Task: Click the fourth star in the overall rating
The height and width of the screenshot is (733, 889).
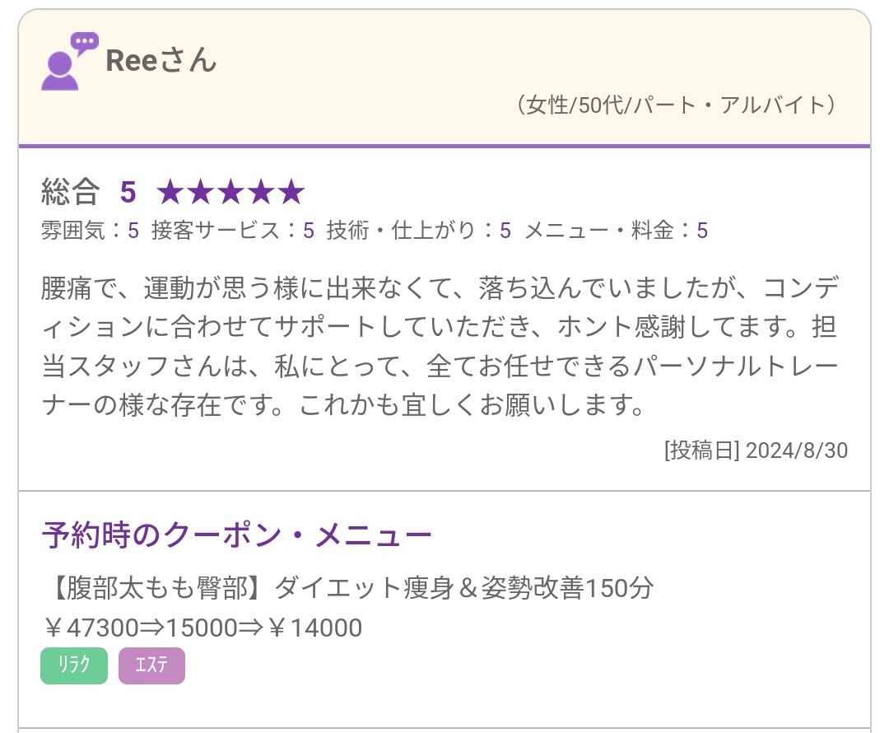Action: click(x=260, y=193)
